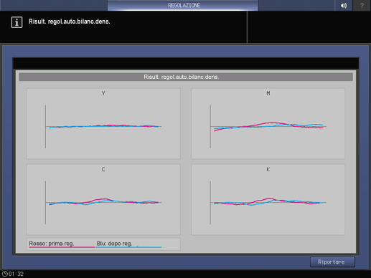The height and width of the screenshot is (278, 371).
Task: Click the speaker volume icon
Action: point(344,5)
